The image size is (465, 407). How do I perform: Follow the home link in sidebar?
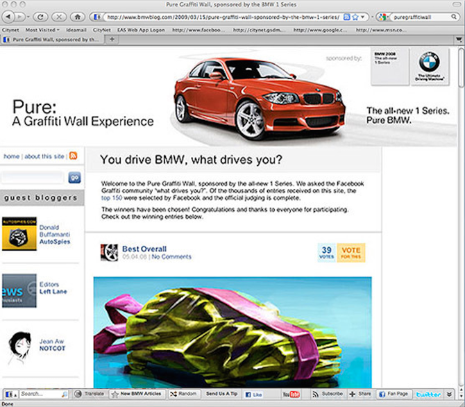click(12, 156)
